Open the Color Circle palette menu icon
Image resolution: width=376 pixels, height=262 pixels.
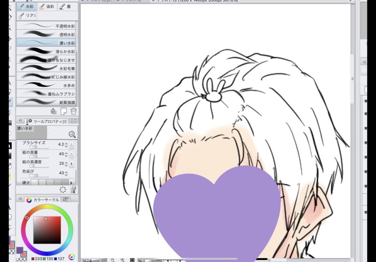pyautogui.click(x=20, y=199)
